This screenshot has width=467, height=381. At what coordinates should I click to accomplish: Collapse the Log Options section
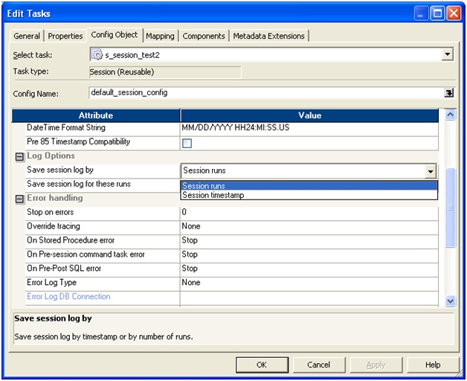[x=19, y=156]
